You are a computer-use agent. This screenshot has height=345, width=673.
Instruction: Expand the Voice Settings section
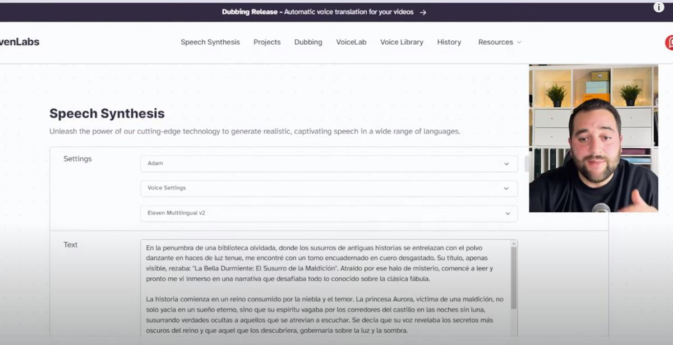coord(329,188)
